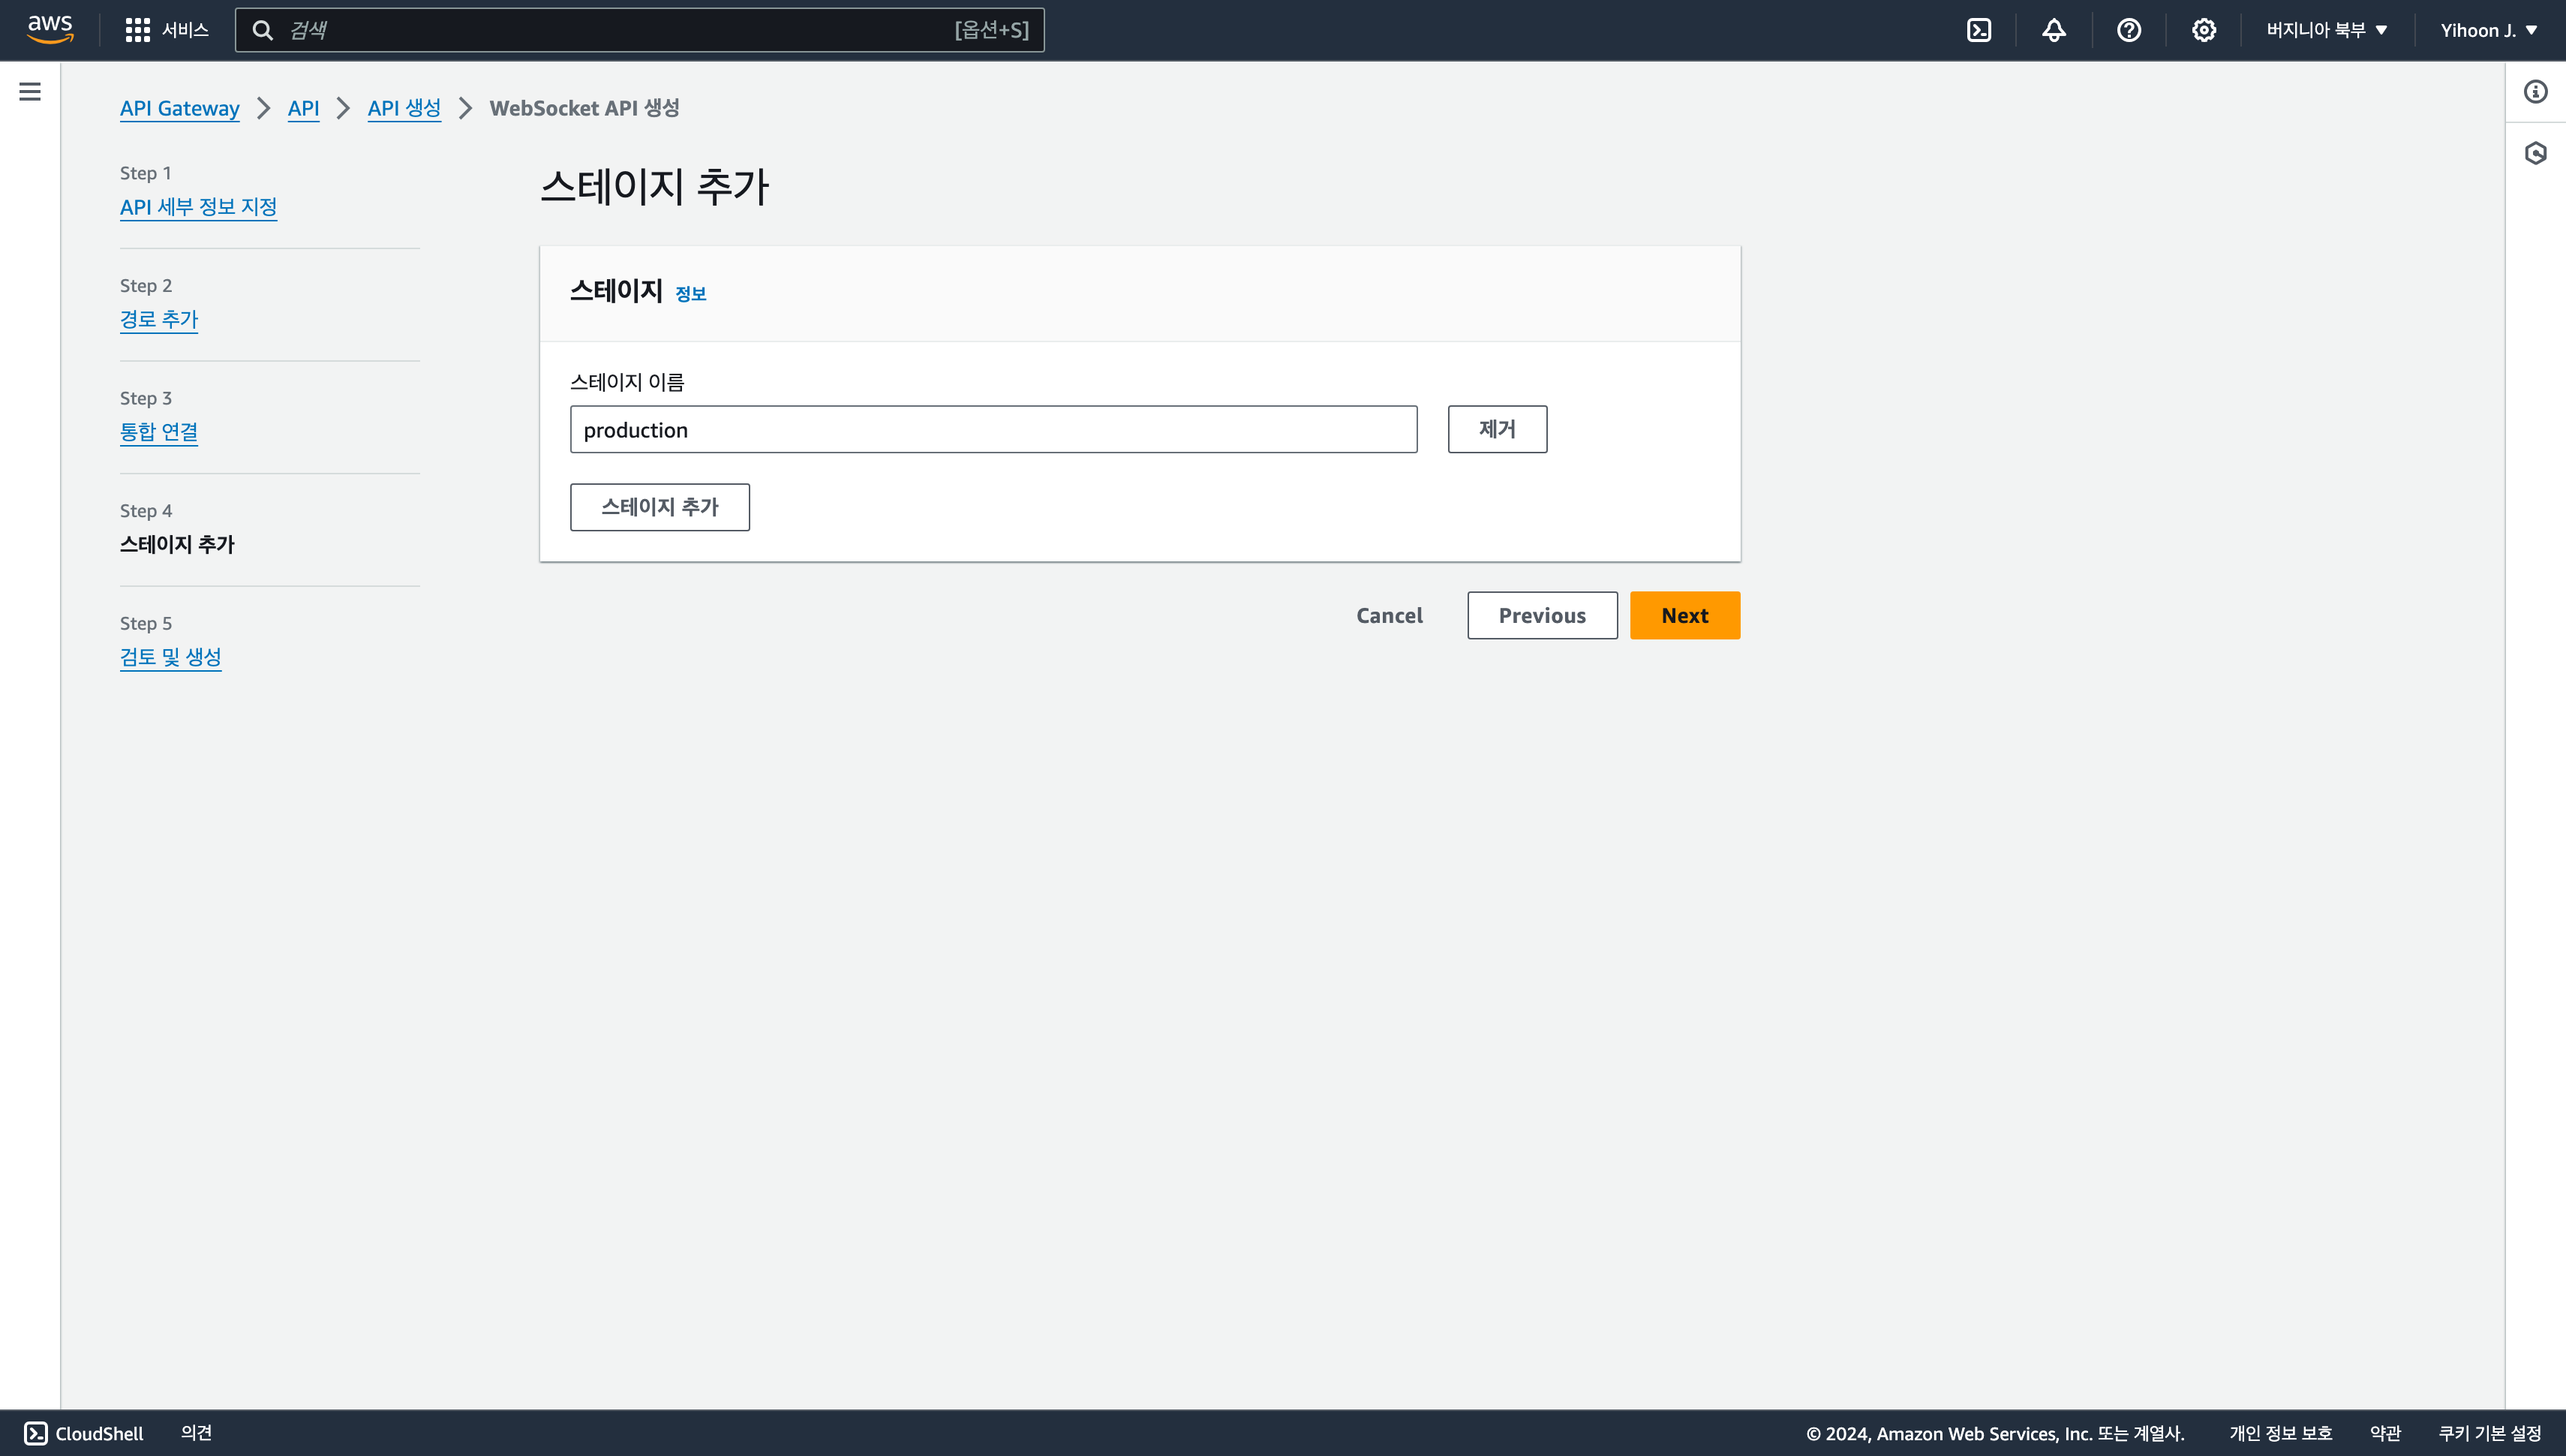Click the hexagon icon in the right sidebar

click(x=2535, y=153)
